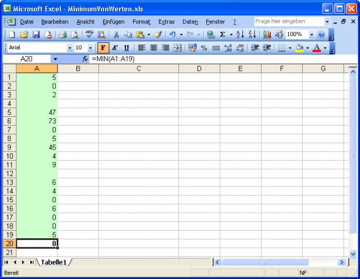The width and height of the screenshot is (360, 279).
Task: Open the Print Preview tool
Action: pyautogui.click(x=74, y=35)
